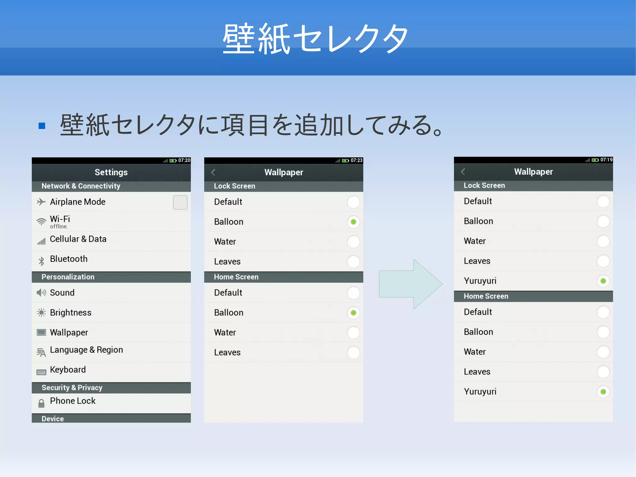
Task: Open the Brightness settings entry
Action: [x=111, y=313]
